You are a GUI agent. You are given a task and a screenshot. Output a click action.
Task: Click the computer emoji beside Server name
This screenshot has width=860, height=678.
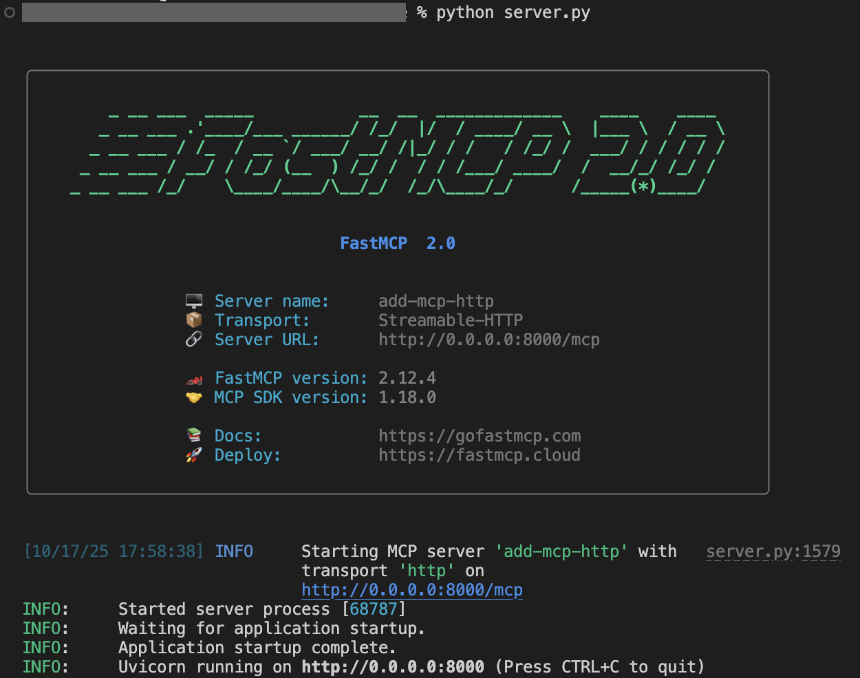click(194, 301)
